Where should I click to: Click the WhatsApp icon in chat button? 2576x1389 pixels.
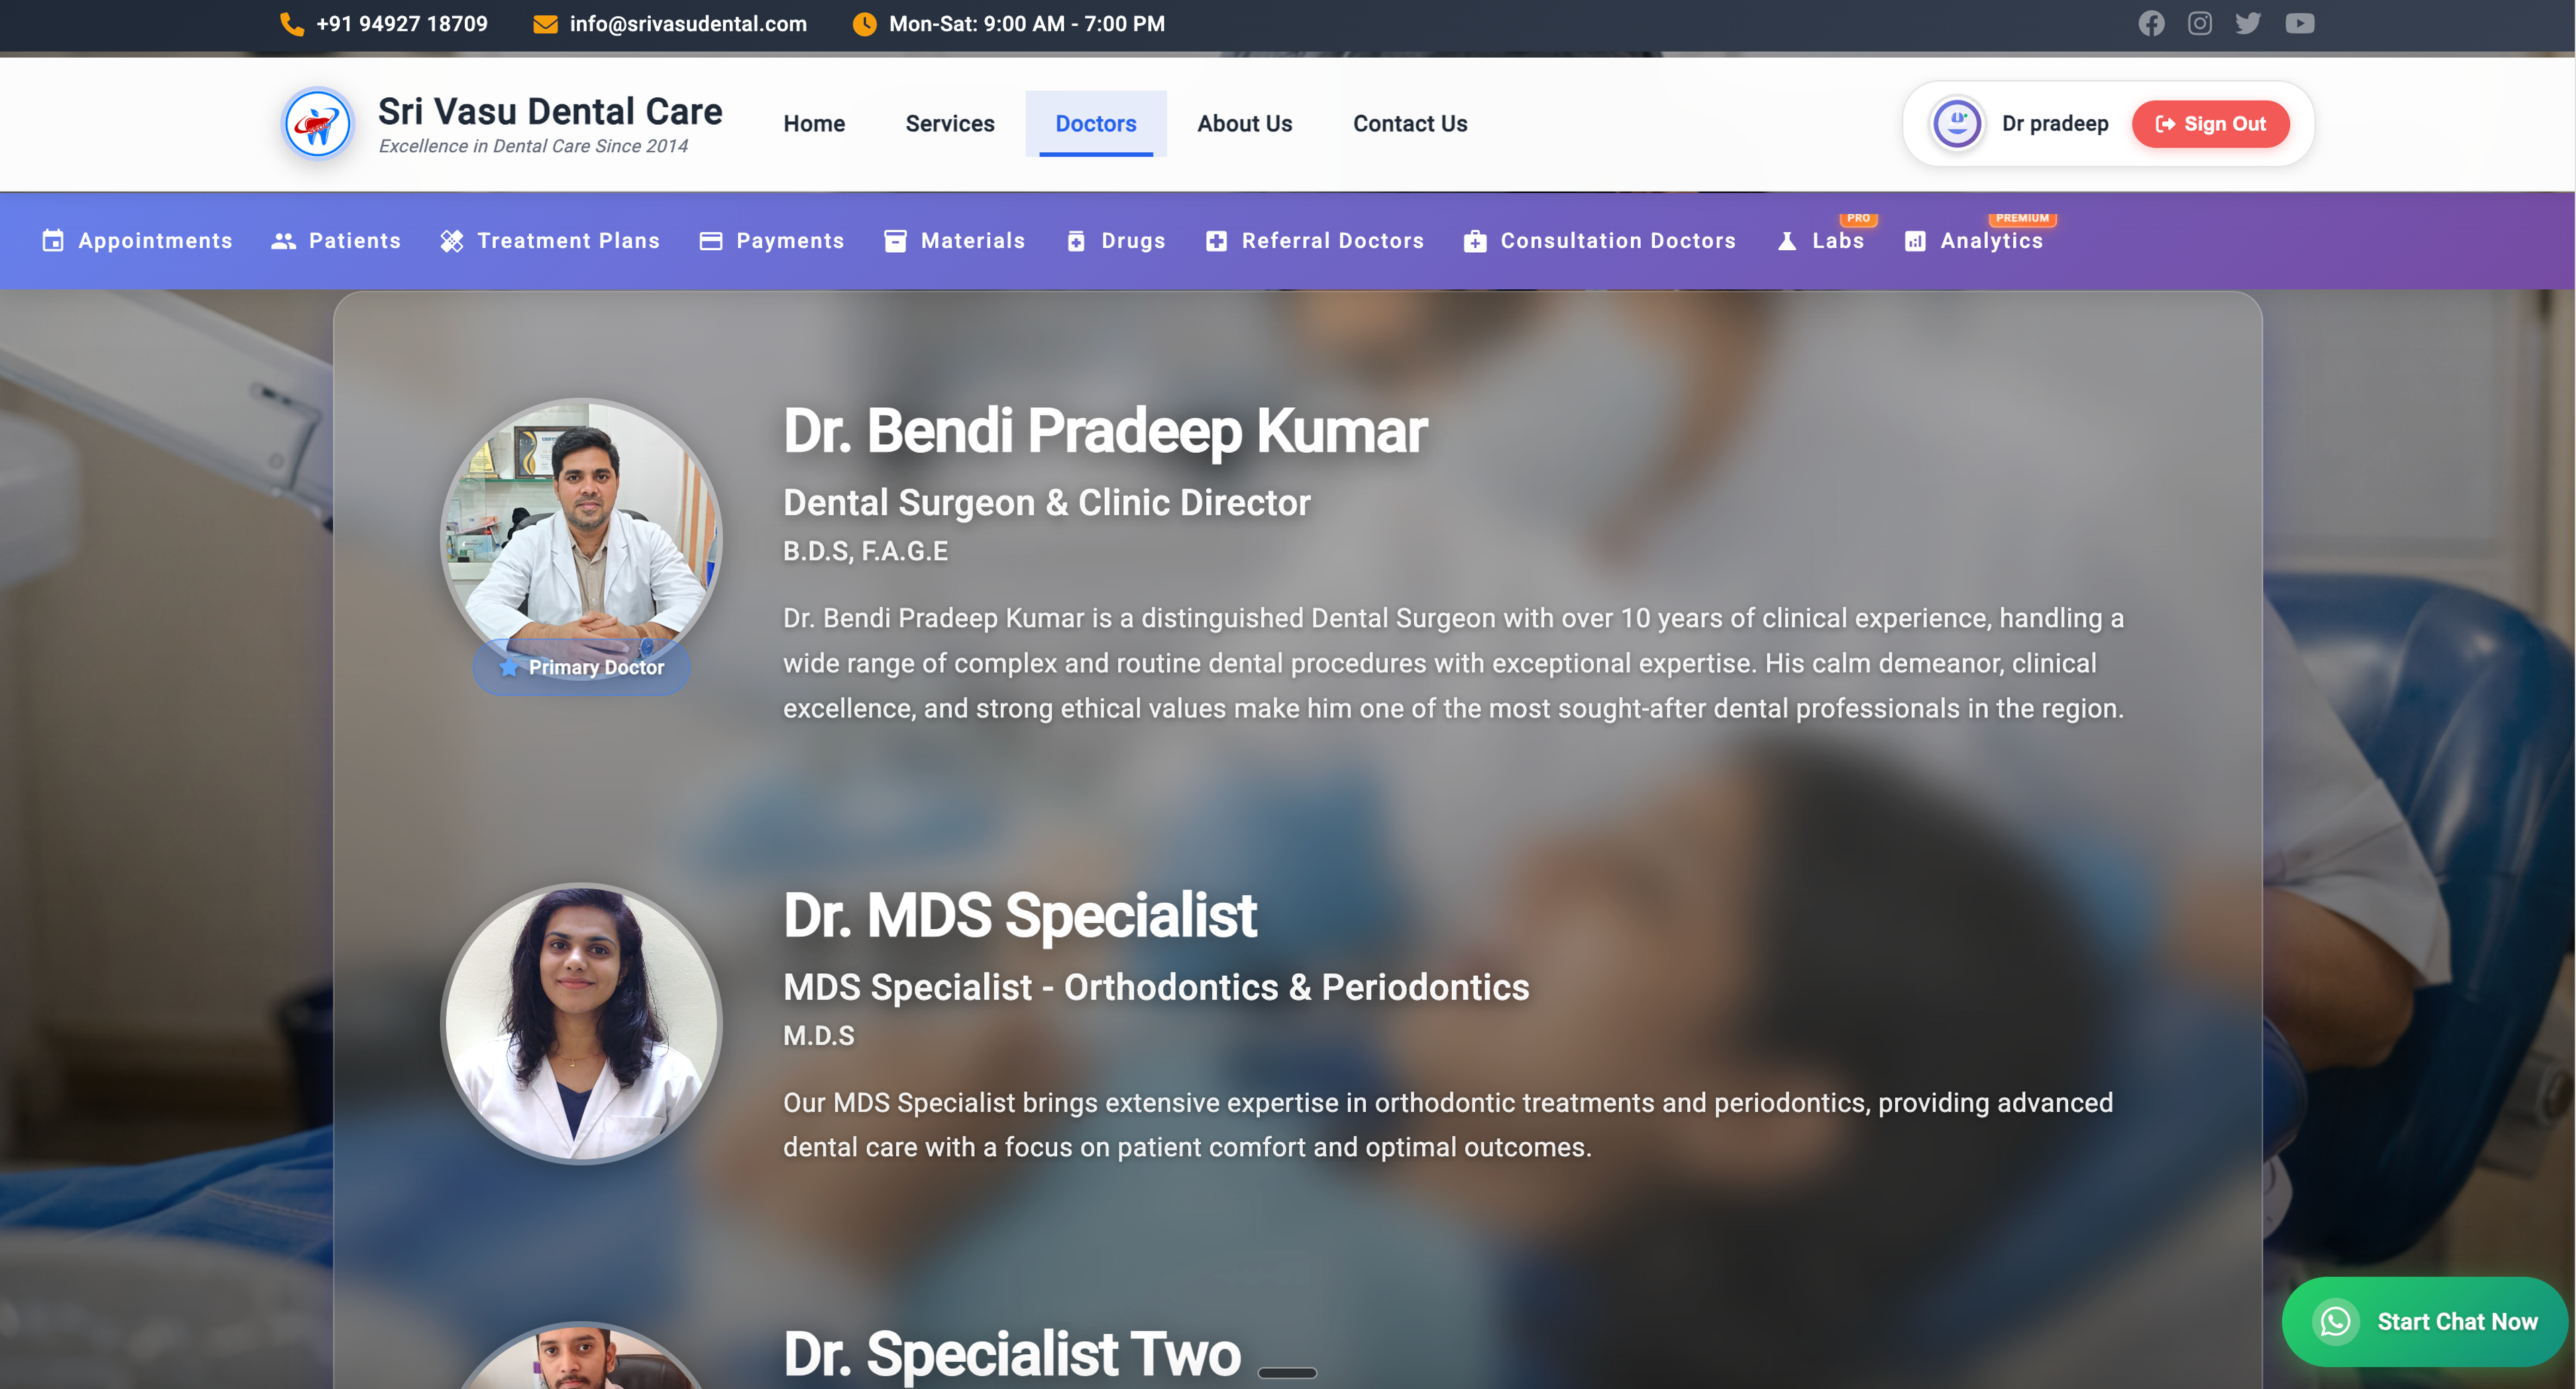[x=2335, y=1321]
